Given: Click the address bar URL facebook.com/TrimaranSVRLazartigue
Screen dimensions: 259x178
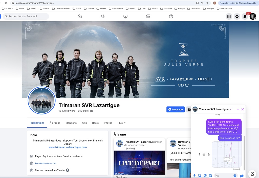Looking at the screenshot, I should point(35,3).
